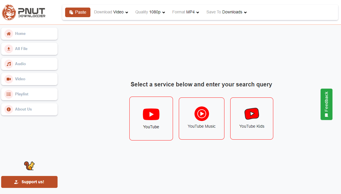Open the Download Video dropdown
This screenshot has width=341, height=194.
pyautogui.click(x=111, y=12)
